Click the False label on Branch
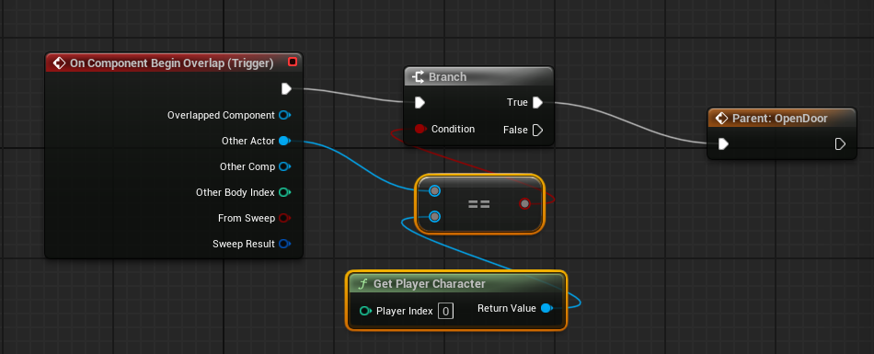 click(x=515, y=130)
